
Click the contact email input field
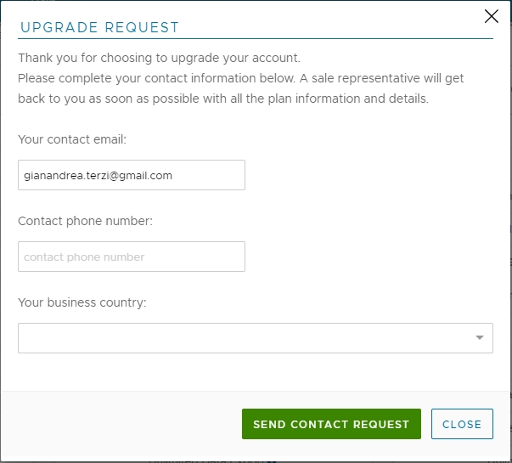pos(131,175)
